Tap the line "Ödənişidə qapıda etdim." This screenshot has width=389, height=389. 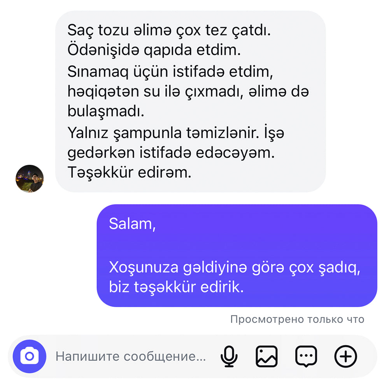coord(154,50)
